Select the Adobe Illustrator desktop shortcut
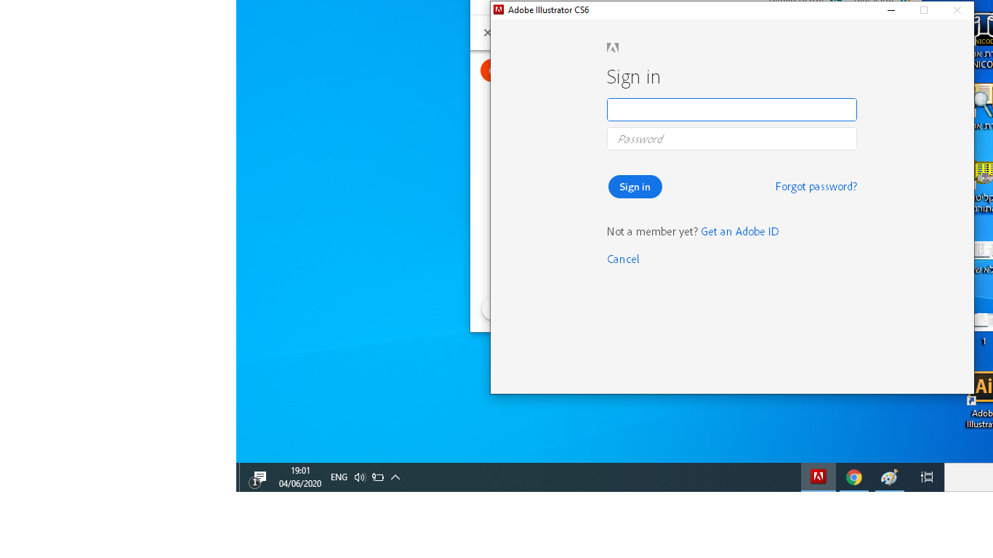993x558 pixels. click(x=981, y=401)
